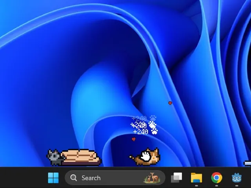Click the magnifier icon in the search box
The height and width of the screenshot is (188, 251).
(74, 178)
